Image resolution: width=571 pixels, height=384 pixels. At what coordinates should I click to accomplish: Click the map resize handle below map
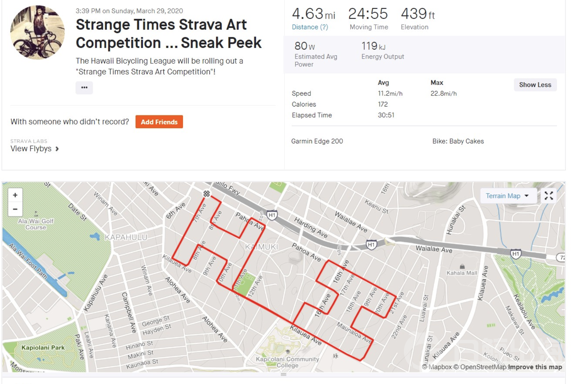[283, 374]
